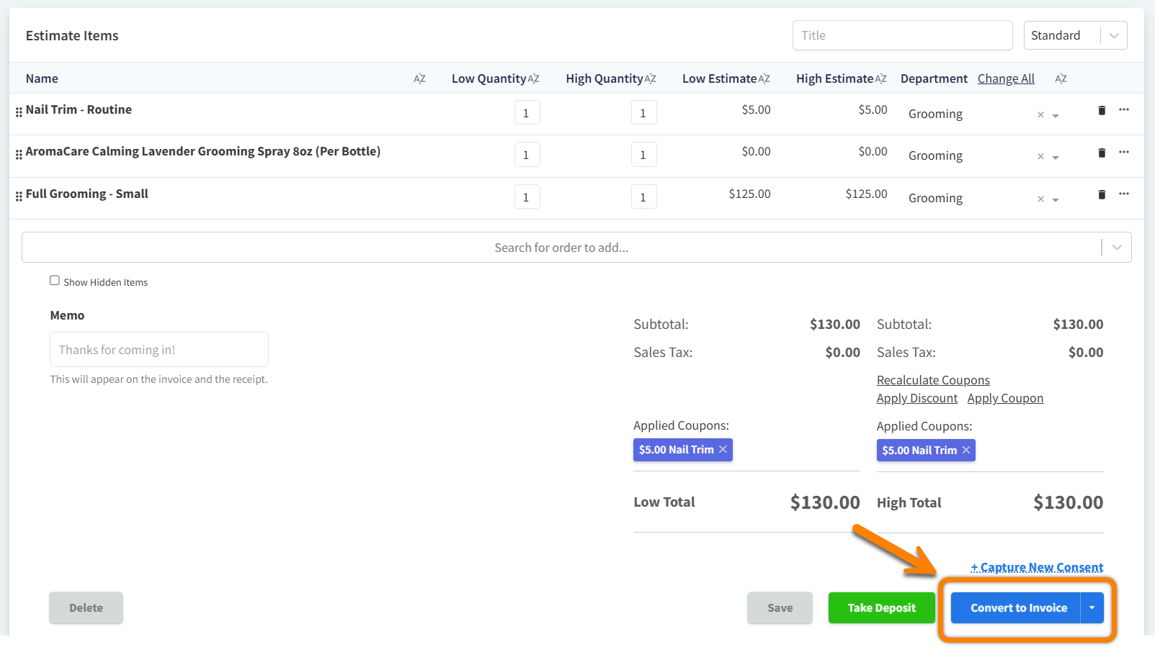This screenshot has width=1155, height=647.
Task: Sort by High Quantity
Action: tap(650, 78)
